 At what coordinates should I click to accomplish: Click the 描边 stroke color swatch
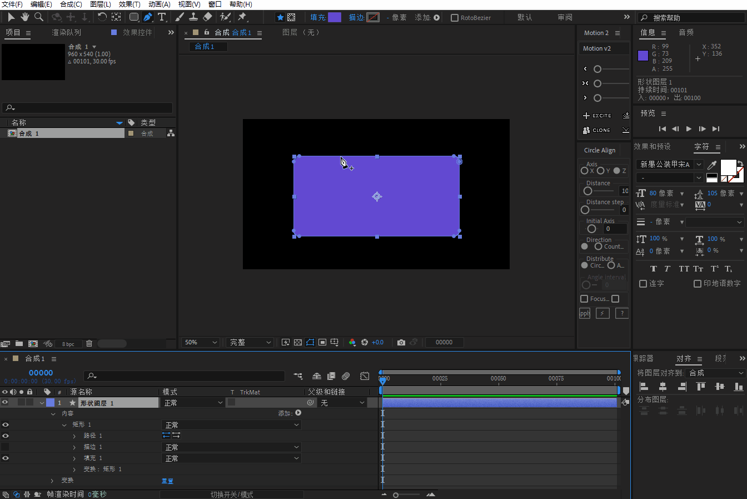[x=373, y=17]
